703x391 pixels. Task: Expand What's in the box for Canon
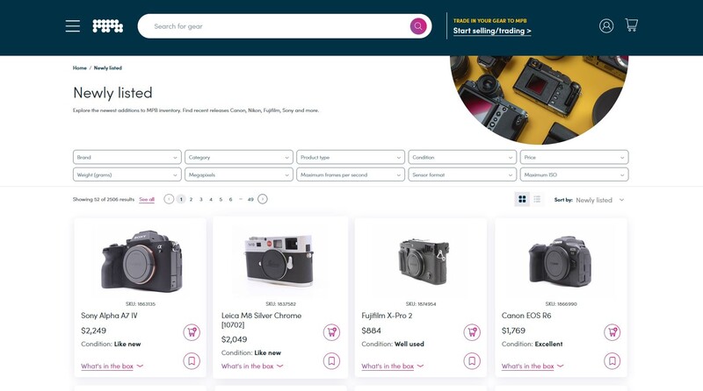[533, 366]
